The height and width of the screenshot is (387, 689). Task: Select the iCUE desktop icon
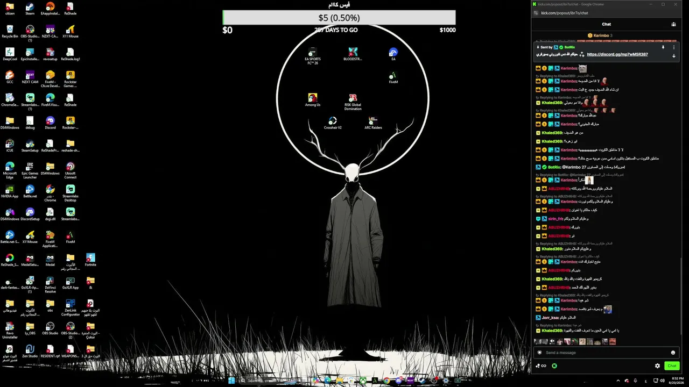point(10,146)
